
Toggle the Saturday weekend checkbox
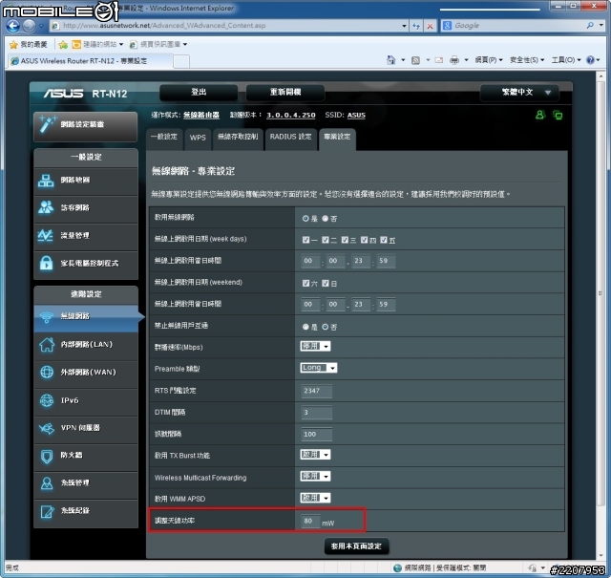(x=305, y=283)
